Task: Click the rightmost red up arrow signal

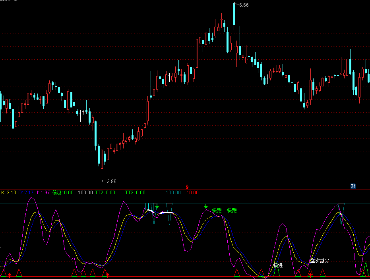Action: pos(310,274)
